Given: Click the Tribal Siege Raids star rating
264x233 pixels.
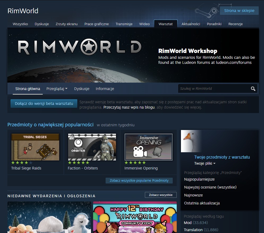Looking at the screenshot, I should pos(22,163).
